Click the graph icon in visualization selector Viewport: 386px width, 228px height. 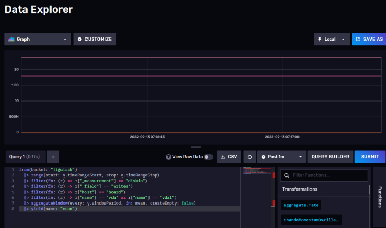pos(11,39)
